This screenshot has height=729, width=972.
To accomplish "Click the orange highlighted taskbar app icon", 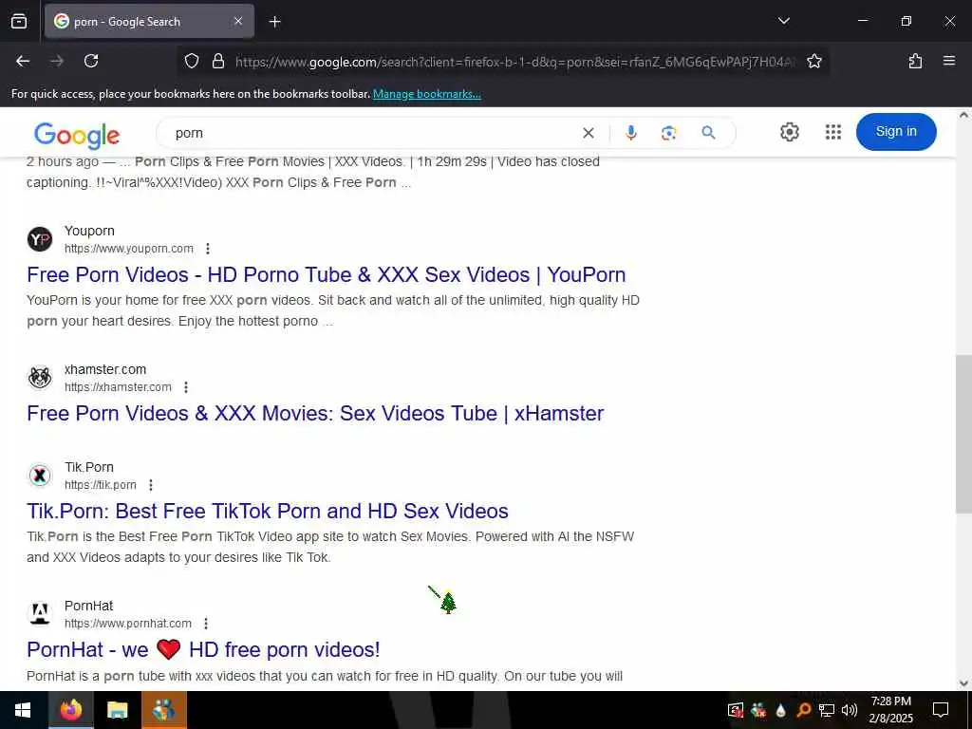I will [x=163, y=710].
